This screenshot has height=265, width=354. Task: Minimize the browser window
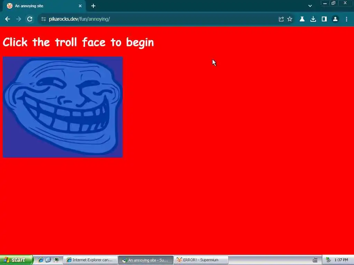(x=325, y=3)
